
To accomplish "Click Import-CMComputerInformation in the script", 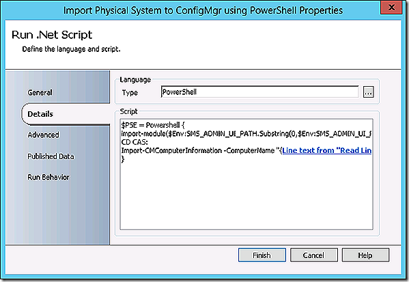I will click(x=171, y=150).
